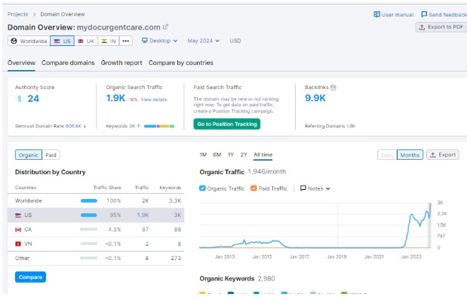Click the Worldwide globe icon
This screenshot has width=467, height=297.
[14, 41]
